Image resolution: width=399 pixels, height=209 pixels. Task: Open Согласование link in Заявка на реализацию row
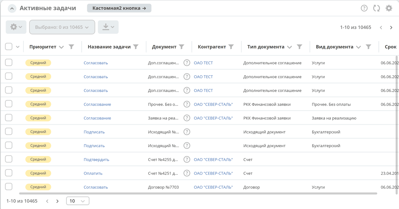tap(97, 118)
